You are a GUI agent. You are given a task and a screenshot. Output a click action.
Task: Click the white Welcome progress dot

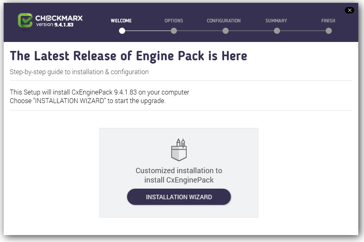point(122,31)
